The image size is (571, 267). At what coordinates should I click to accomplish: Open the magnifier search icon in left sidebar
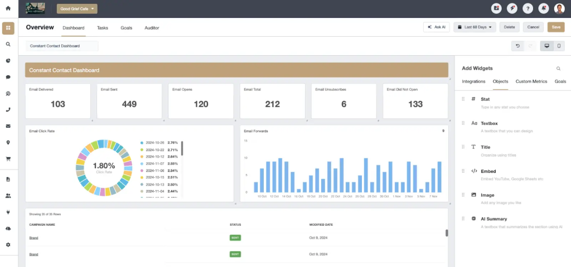click(x=8, y=44)
